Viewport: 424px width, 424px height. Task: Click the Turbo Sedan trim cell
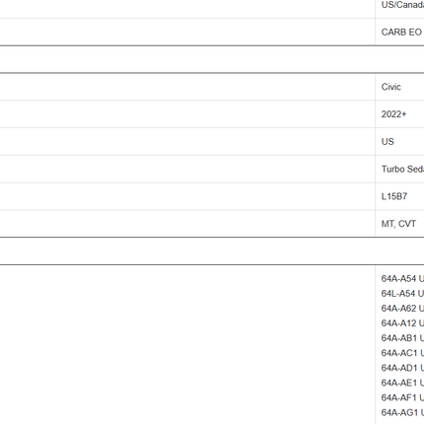click(x=399, y=169)
